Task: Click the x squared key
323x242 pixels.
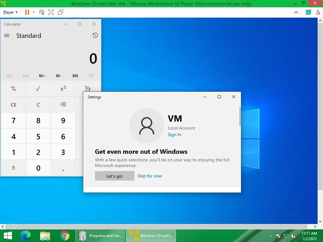Action: click(63, 89)
